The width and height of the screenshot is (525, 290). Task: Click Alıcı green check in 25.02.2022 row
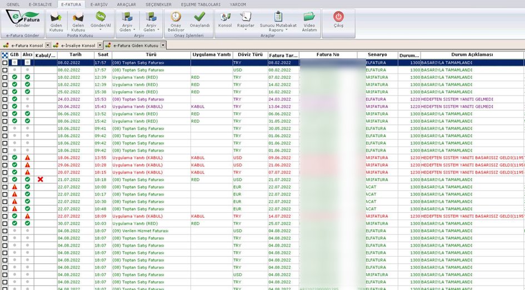pyautogui.click(x=27, y=92)
